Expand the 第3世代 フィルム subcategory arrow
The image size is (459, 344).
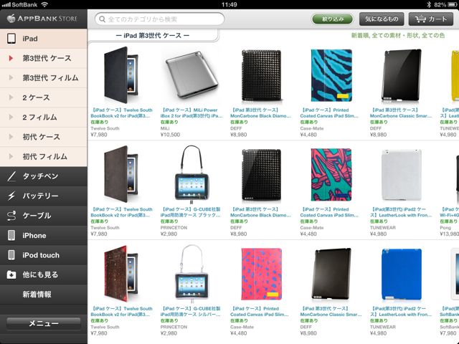tap(11, 77)
